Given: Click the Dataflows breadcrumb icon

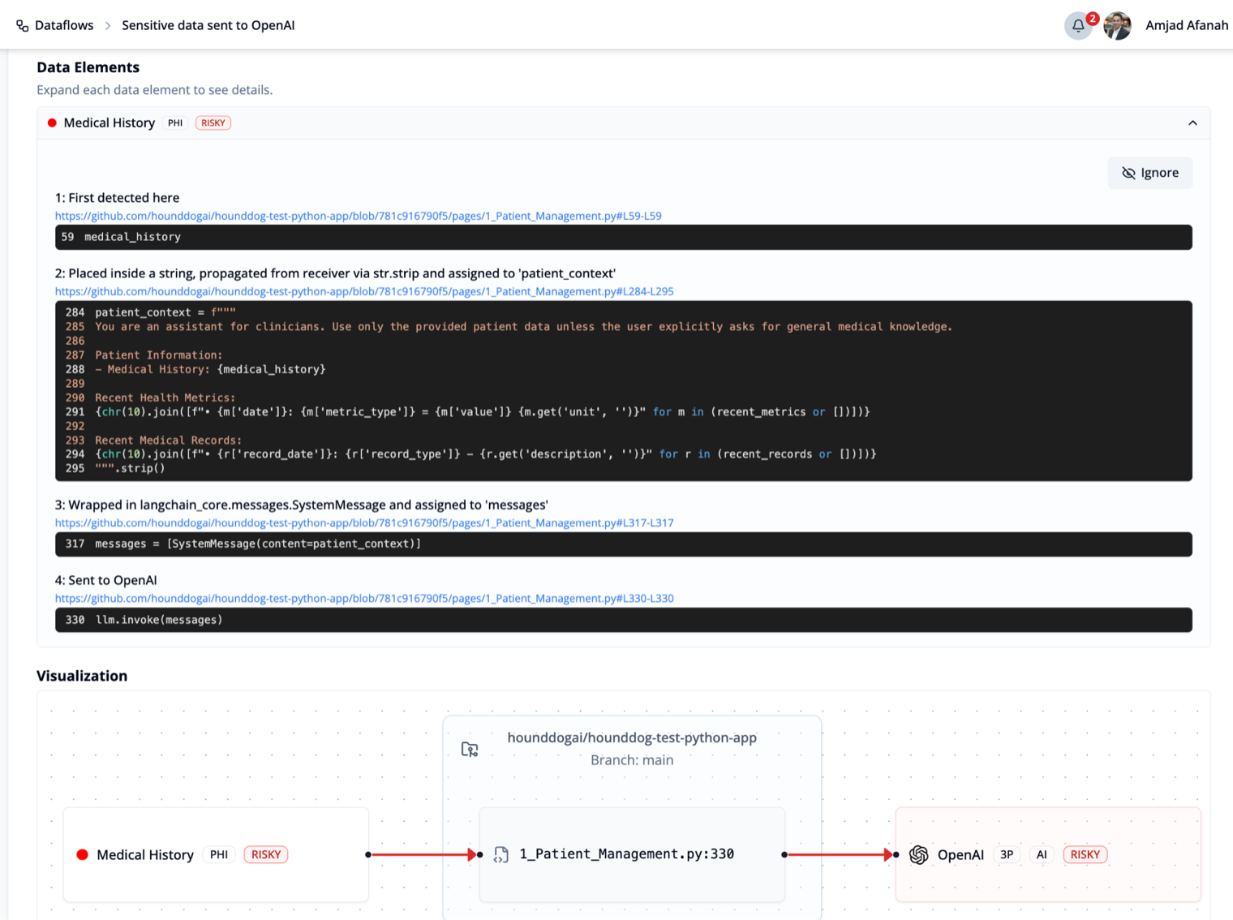Looking at the screenshot, I should [x=22, y=26].
